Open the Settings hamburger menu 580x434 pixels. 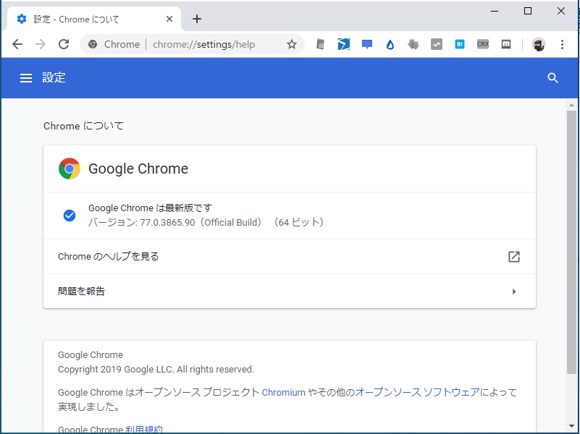tap(26, 77)
